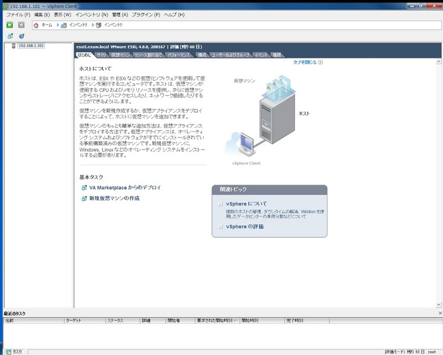Screen dimensions: 443x355
Task: Open the vSphere について topic link
Action: coord(246,204)
